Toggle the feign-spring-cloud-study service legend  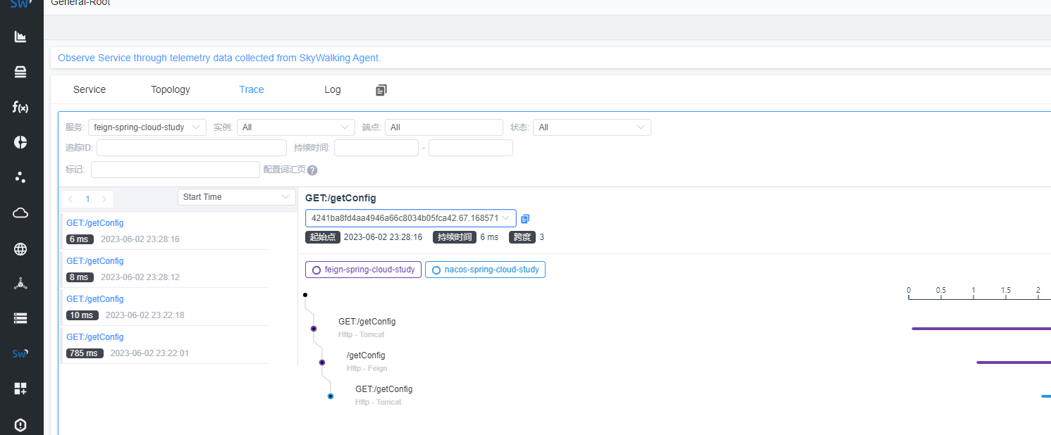click(x=364, y=270)
